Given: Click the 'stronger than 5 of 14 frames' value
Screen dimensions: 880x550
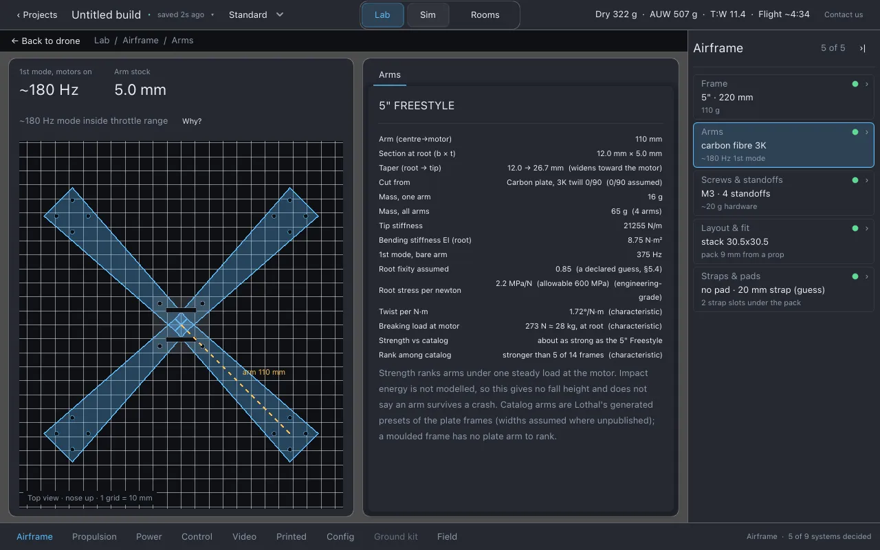Looking at the screenshot, I should [582, 355].
